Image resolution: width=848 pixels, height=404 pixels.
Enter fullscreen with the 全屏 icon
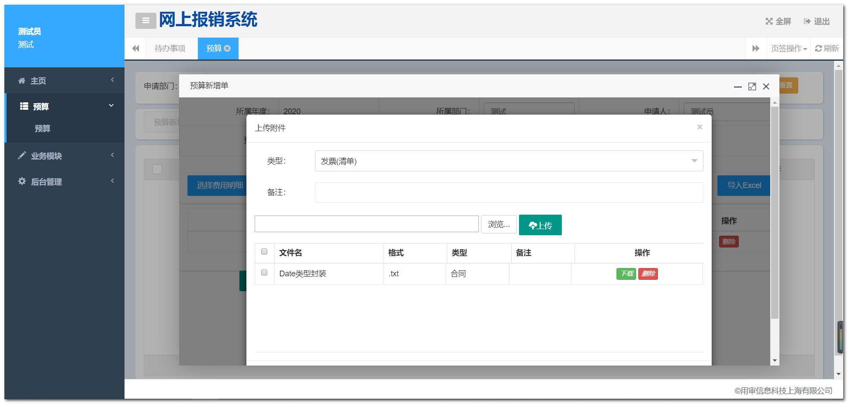(769, 21)
